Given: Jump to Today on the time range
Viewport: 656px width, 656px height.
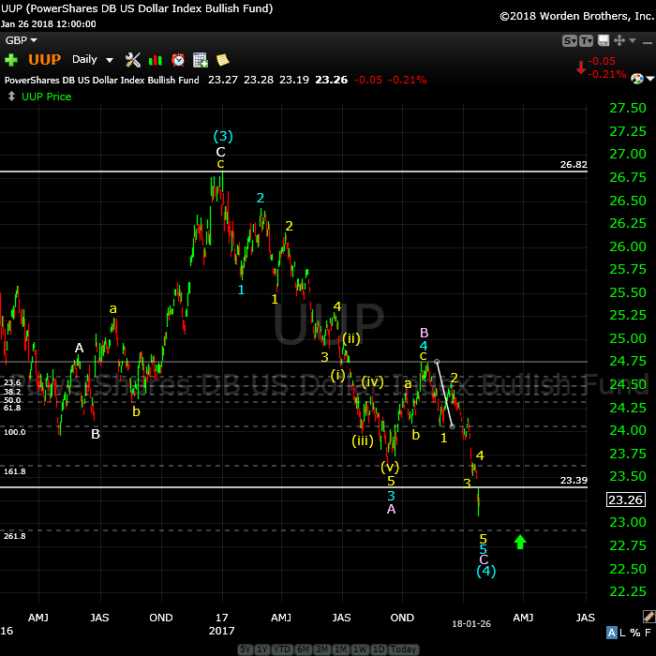Looking at the screenshot, I should (x=403, y=649).
